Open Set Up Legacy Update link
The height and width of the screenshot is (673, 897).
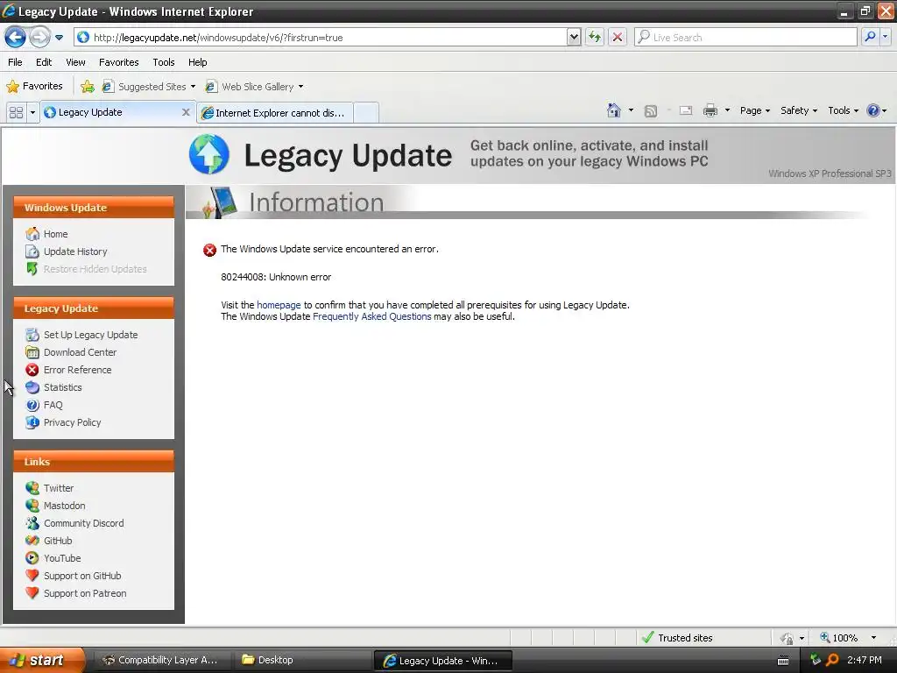[x=90, y=335]
